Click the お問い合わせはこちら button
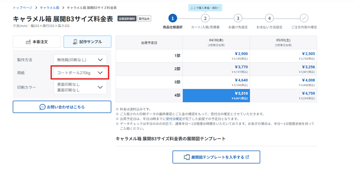This screenshot has width=355, height=174. click(62, 107)
